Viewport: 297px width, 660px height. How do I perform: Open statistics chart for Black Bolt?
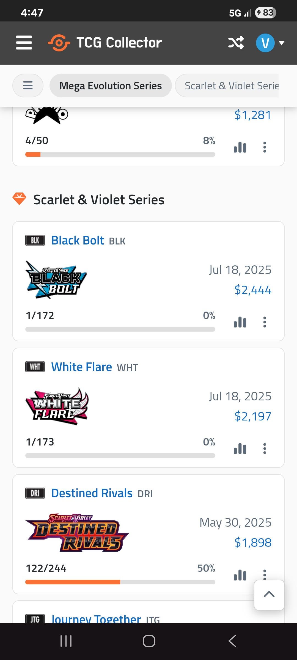[240, 322]
